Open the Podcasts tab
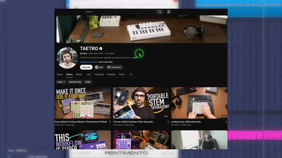This screenshot has height=158, width=282. 100,74
